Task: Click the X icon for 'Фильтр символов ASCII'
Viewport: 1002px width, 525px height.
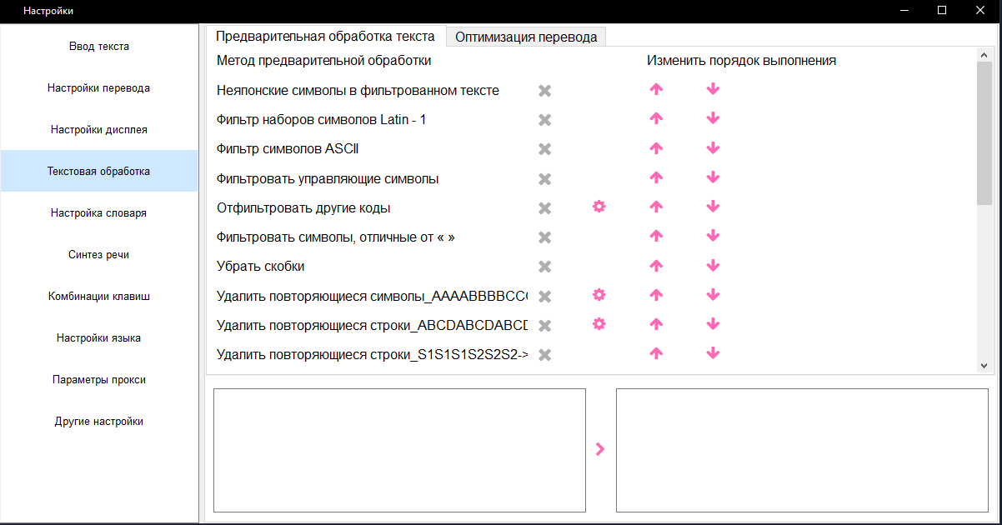Action: point(545,149)
